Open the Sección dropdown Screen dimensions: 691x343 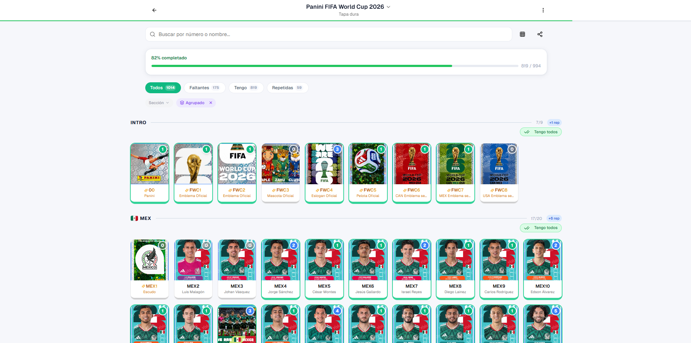[159, 103]
